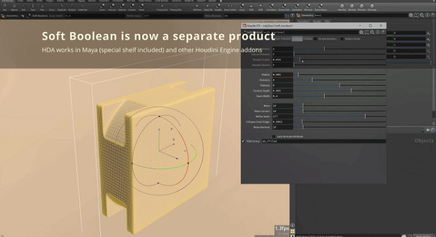Click the Fillet Group name field
436x237 pixels.
pyautogui.click(x=323, y=141)
